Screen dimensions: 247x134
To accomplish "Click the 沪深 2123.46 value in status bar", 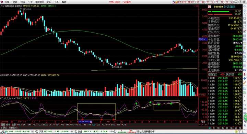I will 47,131.
